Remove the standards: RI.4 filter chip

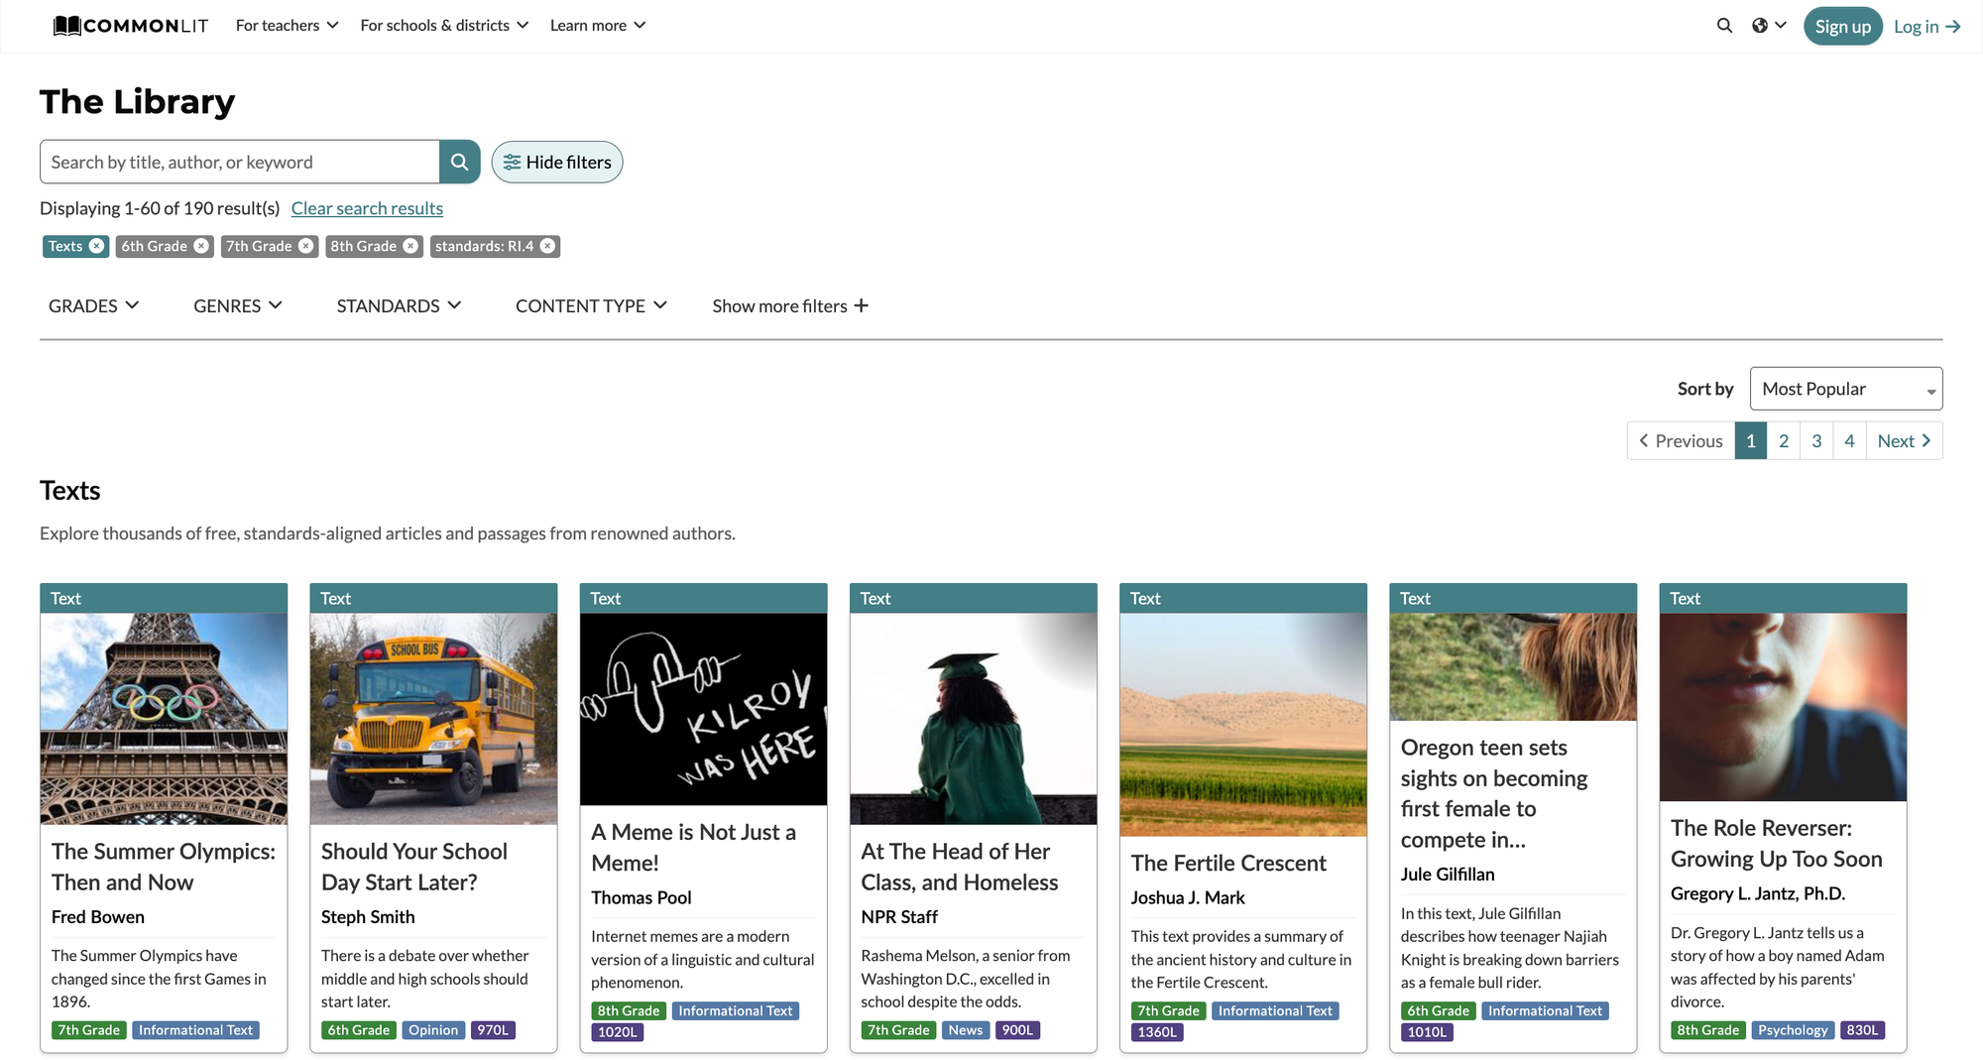pos(547,246)
